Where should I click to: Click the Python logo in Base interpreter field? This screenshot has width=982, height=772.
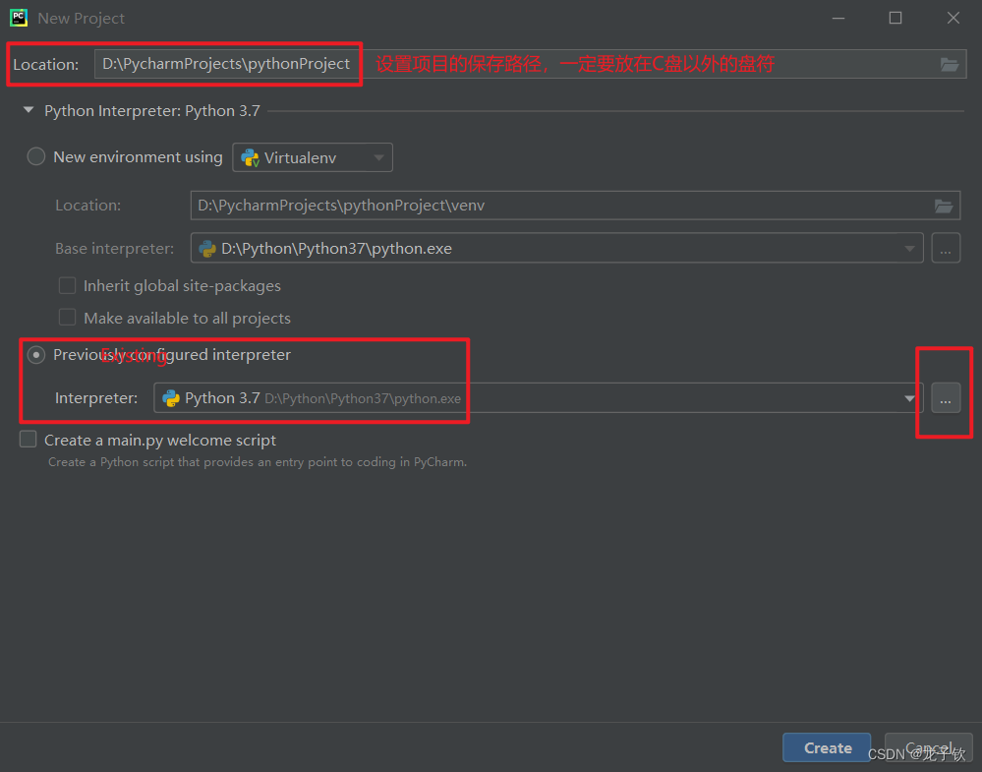pos(207,248)
